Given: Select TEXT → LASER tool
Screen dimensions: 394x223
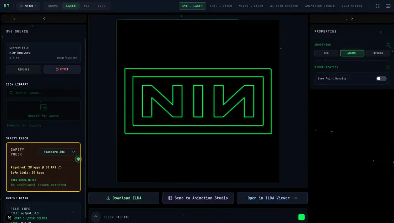Looking at the screenshot, I should coord(221,6).
